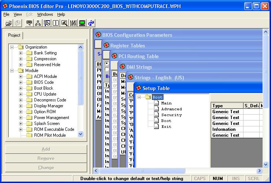Select the filled radio button in Register Tables
This screenshot has height=183, width=271.
pyautogui.click(x=107, y=63)
